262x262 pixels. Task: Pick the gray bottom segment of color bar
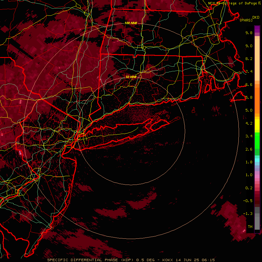(x=257, y=223)
